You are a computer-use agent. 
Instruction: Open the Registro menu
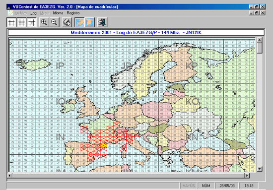tap(73, 13)
